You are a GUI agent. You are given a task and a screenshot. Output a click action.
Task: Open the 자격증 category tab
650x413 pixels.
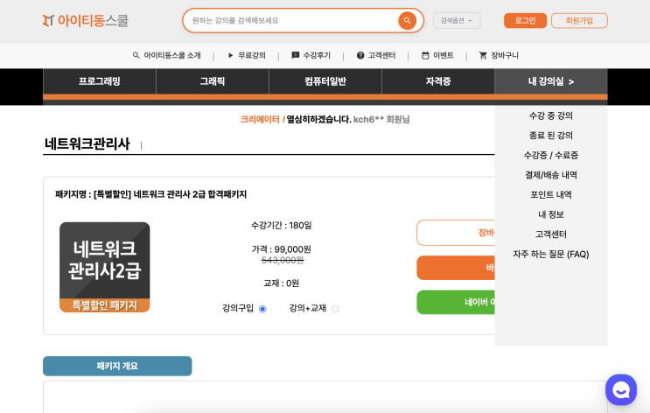437,81
